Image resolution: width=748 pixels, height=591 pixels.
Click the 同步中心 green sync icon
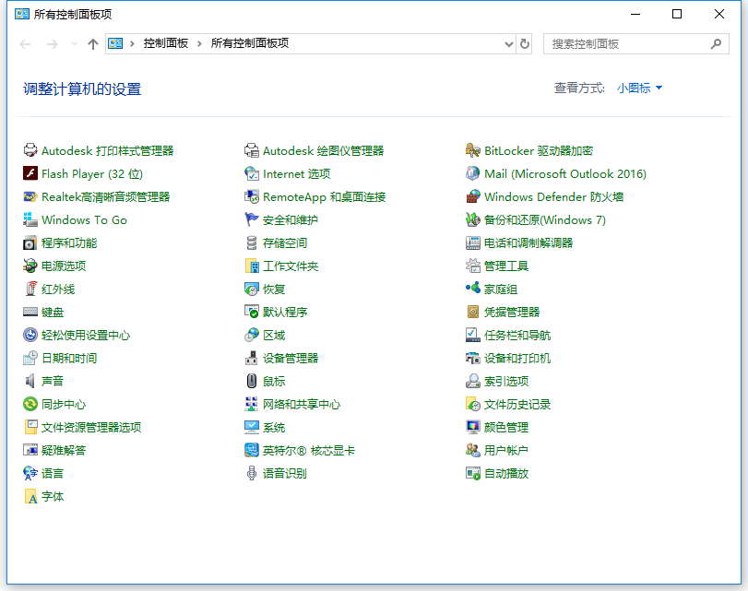coord(30,404)
